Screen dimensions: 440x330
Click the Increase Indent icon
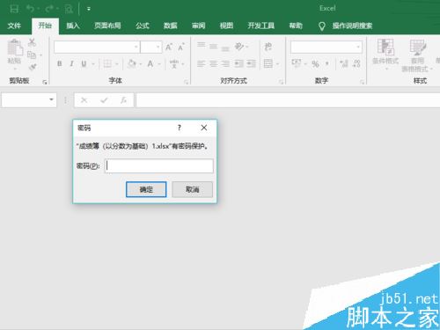[252, 63]
